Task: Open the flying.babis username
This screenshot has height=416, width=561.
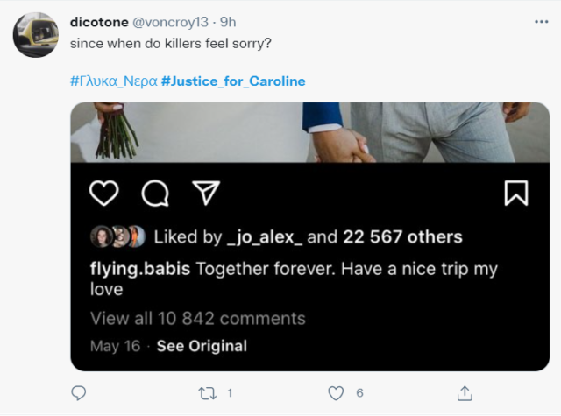Action: coord(138,269)
